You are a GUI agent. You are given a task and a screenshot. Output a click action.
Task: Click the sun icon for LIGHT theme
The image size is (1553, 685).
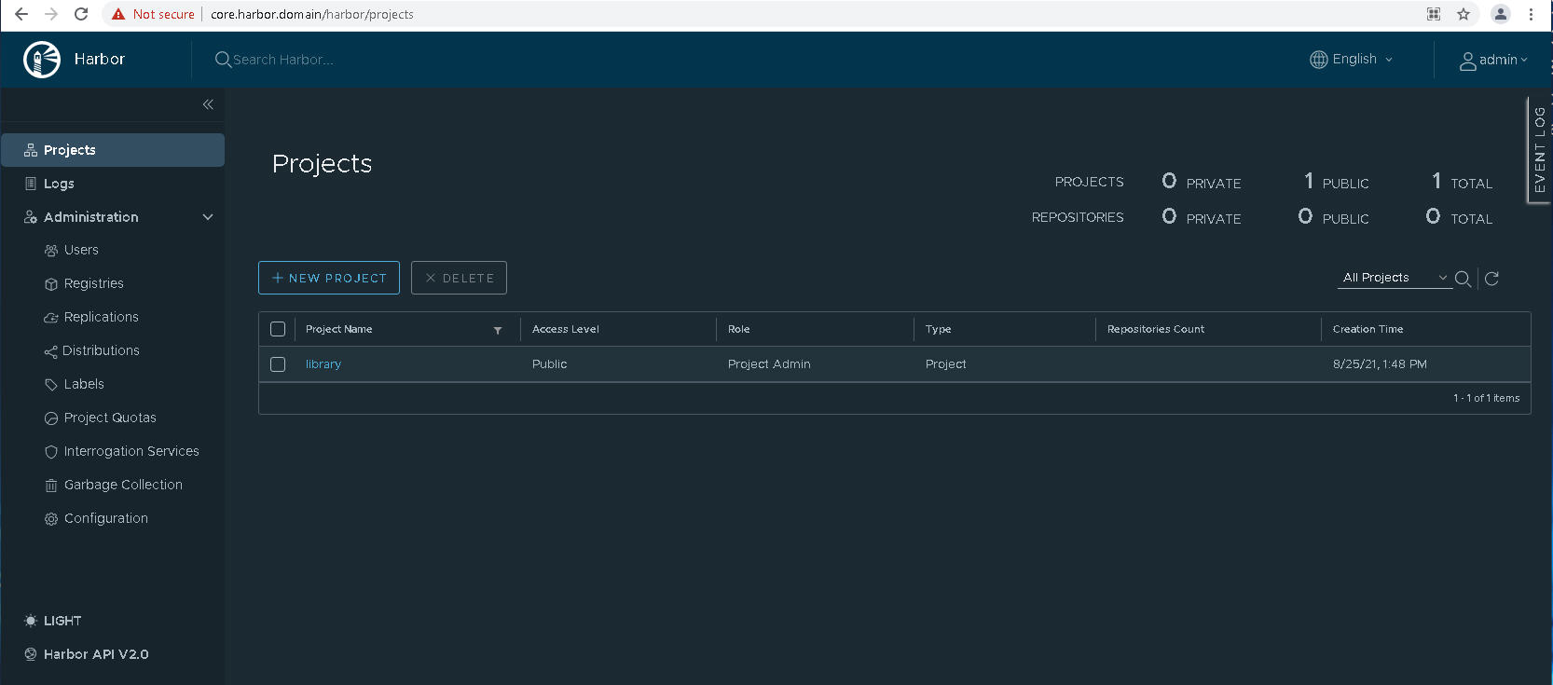point(31,621)
